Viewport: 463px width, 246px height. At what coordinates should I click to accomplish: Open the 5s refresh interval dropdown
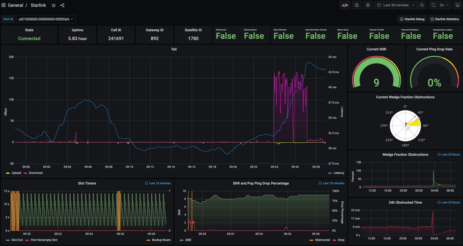click(x=444, y=5)
